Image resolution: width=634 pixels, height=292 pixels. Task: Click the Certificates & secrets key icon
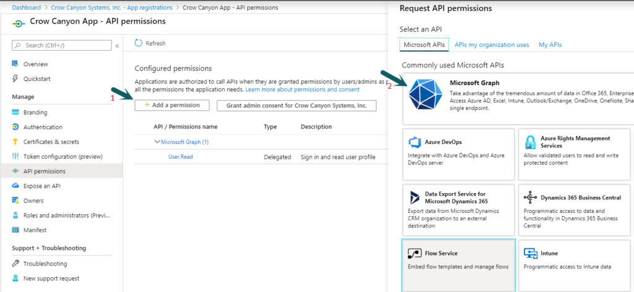[15, 141]
